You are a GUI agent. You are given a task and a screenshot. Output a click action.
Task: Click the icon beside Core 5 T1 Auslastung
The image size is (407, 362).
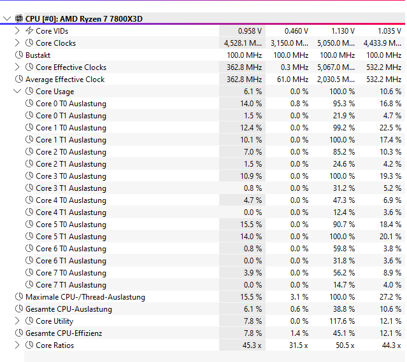tap(29, 236)
